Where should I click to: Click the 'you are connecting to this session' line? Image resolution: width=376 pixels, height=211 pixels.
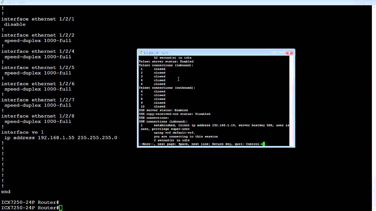(x=186, y=137)
